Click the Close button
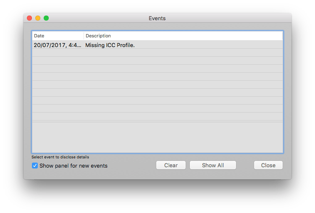The width and height of the screenshot is (315, 213). point(268,165)
